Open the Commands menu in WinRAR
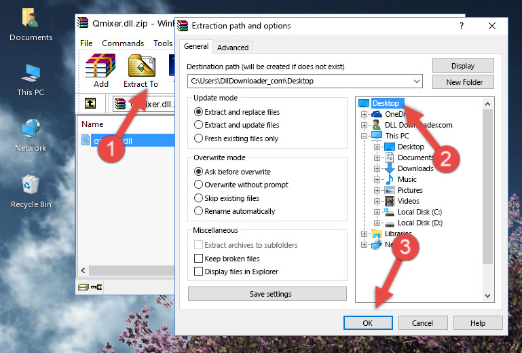 tap(123, 43)
